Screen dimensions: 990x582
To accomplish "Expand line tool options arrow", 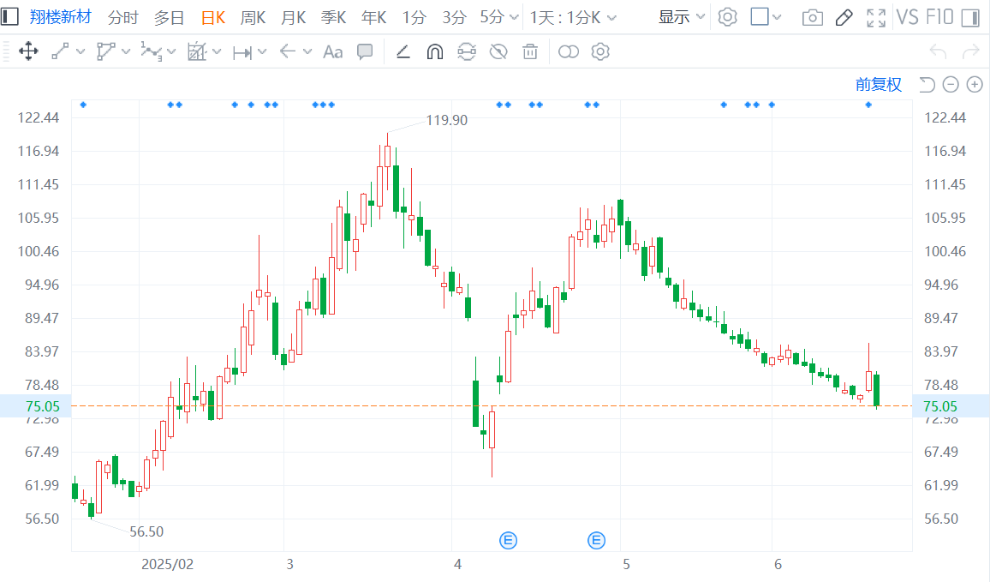I will pos(81,51).
